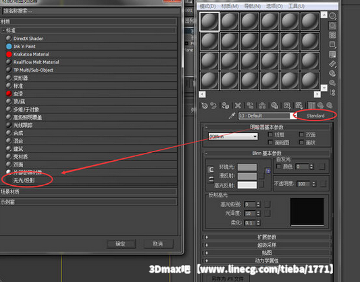Toggle the blue ambient-diffuse map lock
The width and height of the screenshot is (360, 282).
pyautogui.click(x=268, y=171)
